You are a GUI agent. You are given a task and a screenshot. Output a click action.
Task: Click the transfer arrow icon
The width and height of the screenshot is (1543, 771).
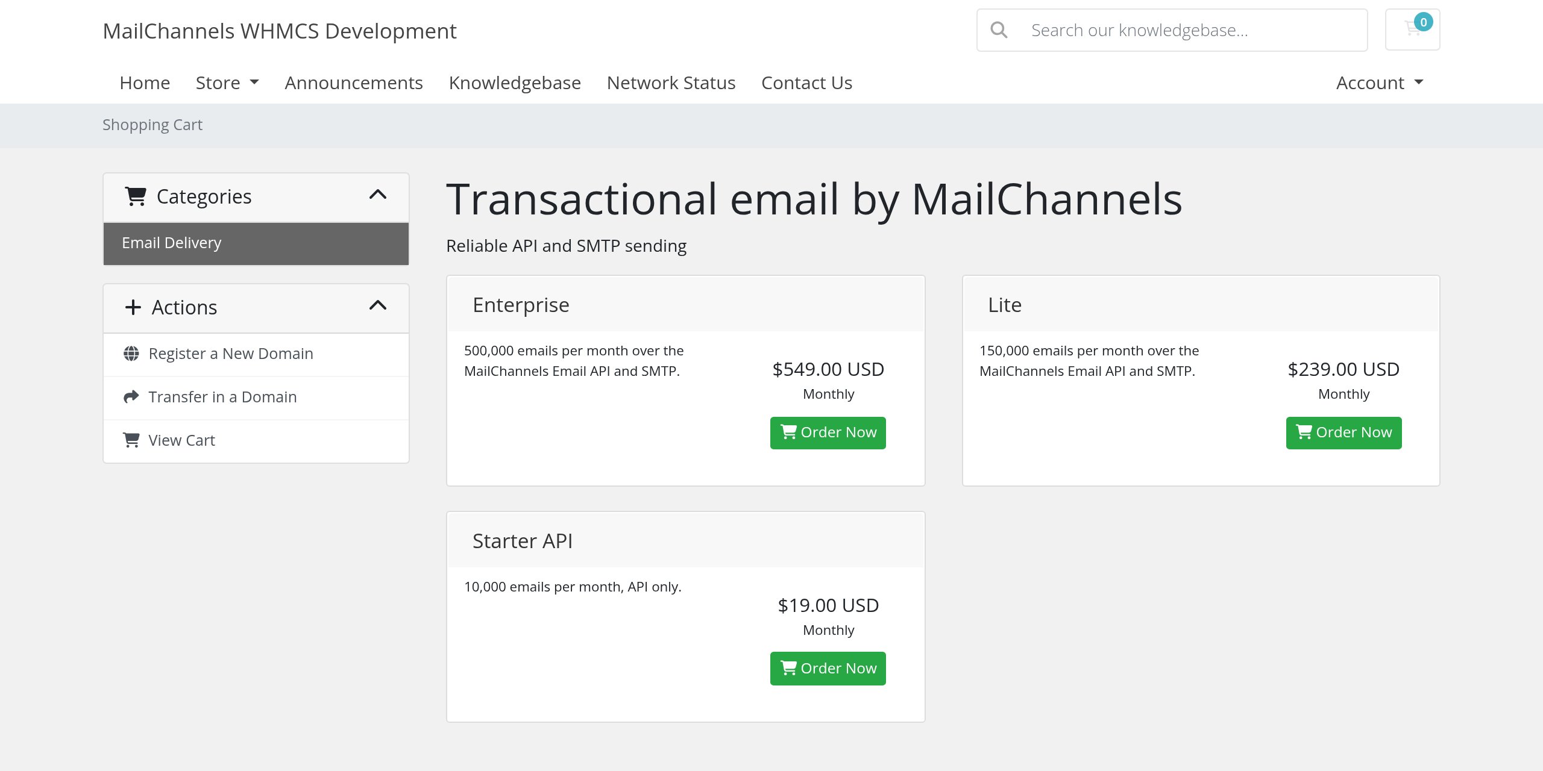tap(131, 397)
